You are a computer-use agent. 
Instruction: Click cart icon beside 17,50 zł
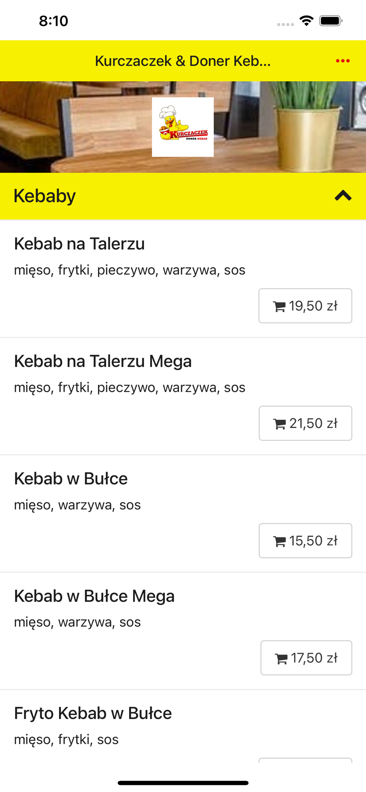click(x=281, y=659)
